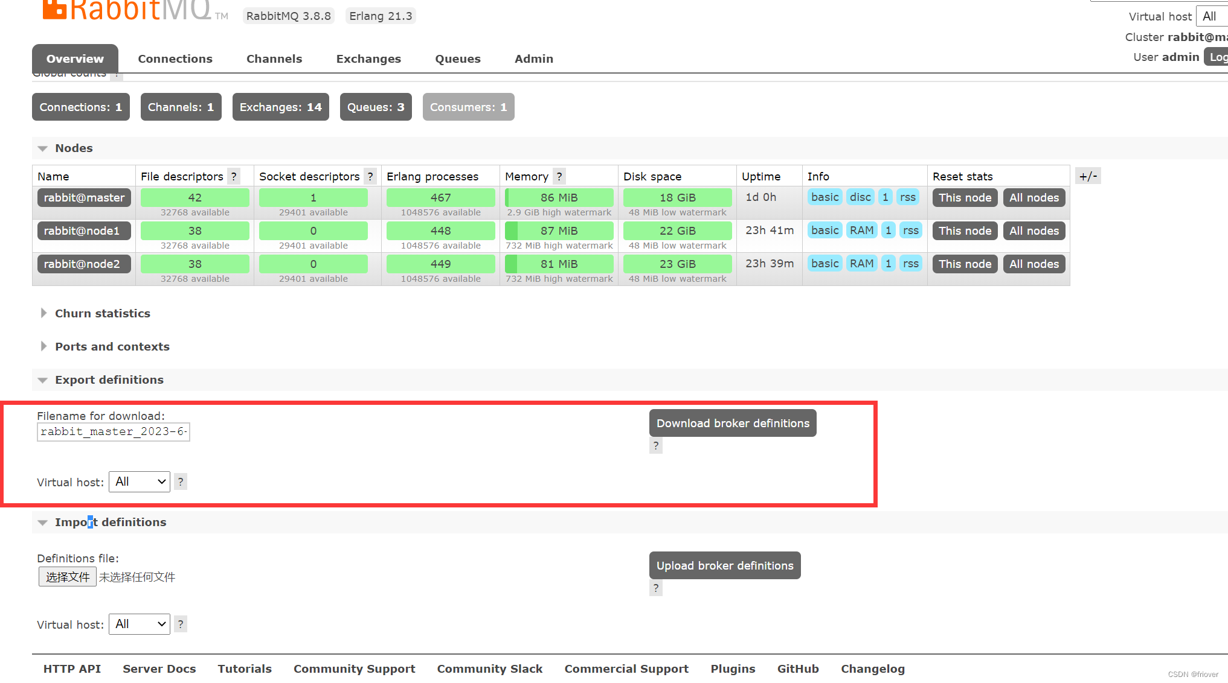Viewport: 1228px width, 683px height.
Task: Click Download broker definitions button
Action: pos(733,423)
